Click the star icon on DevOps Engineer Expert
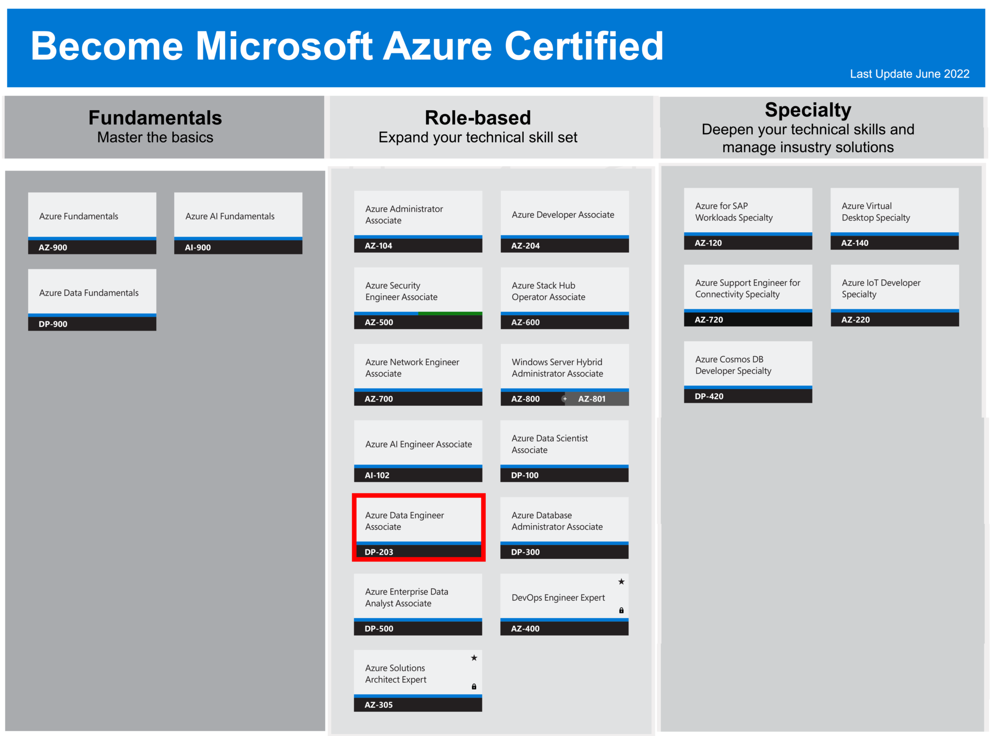994x736 pixels. (621, 581)
